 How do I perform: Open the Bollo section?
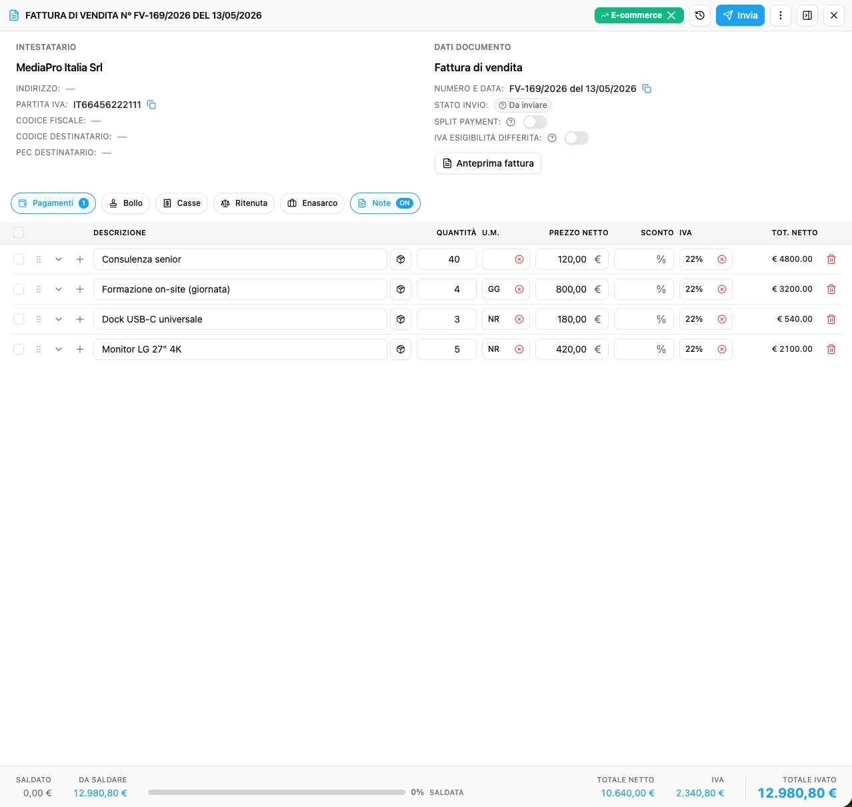(125, 203)
